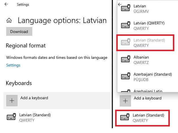Choose Latvian ŪGJRMV keyboard layout
This screenshot has height=133, width=178.
[141, 9]
